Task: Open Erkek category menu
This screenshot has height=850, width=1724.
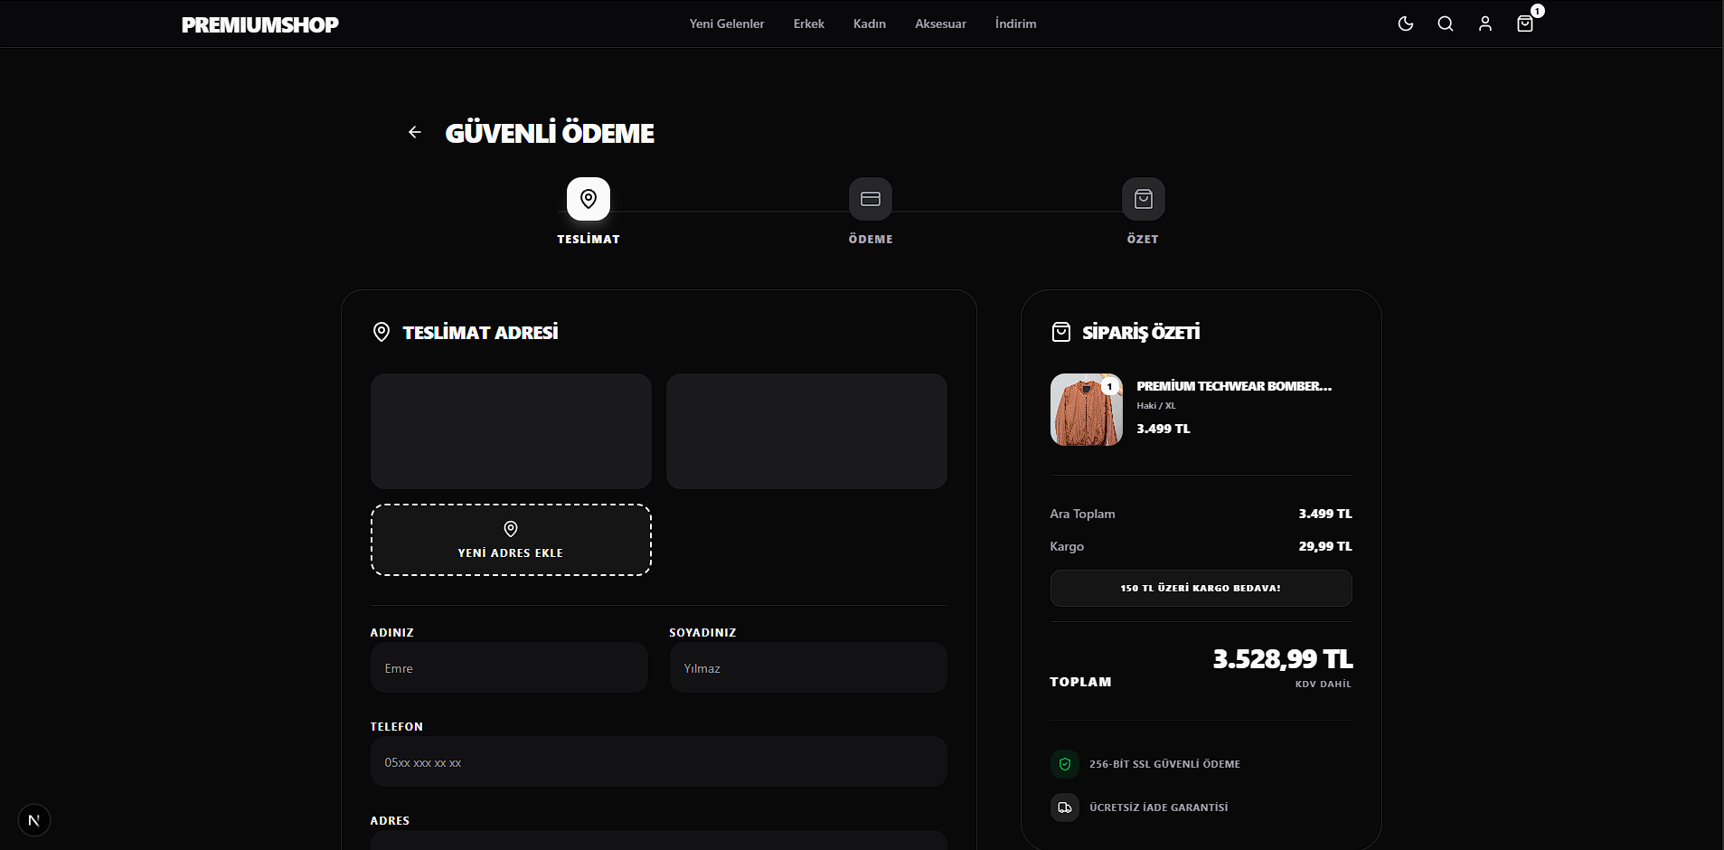Action: point(808,24)
